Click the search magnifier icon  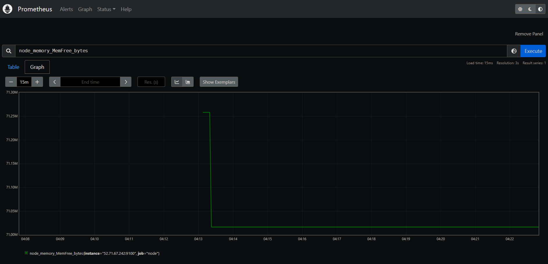coord(9,51)
